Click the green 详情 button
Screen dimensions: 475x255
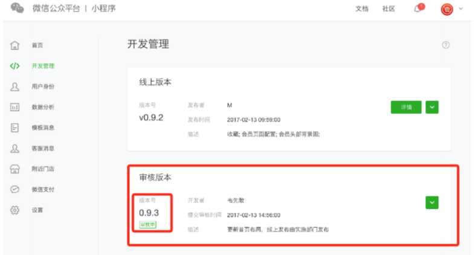click(x=406, y=107)
